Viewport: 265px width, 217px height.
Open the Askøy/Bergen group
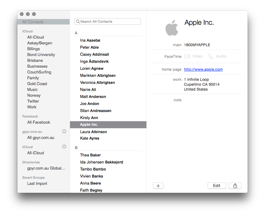[39, 43]
